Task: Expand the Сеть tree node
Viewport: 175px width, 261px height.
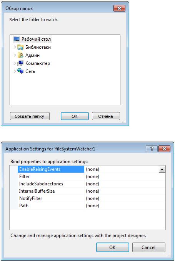Action: pyautogui.click(x=15, y=71)
